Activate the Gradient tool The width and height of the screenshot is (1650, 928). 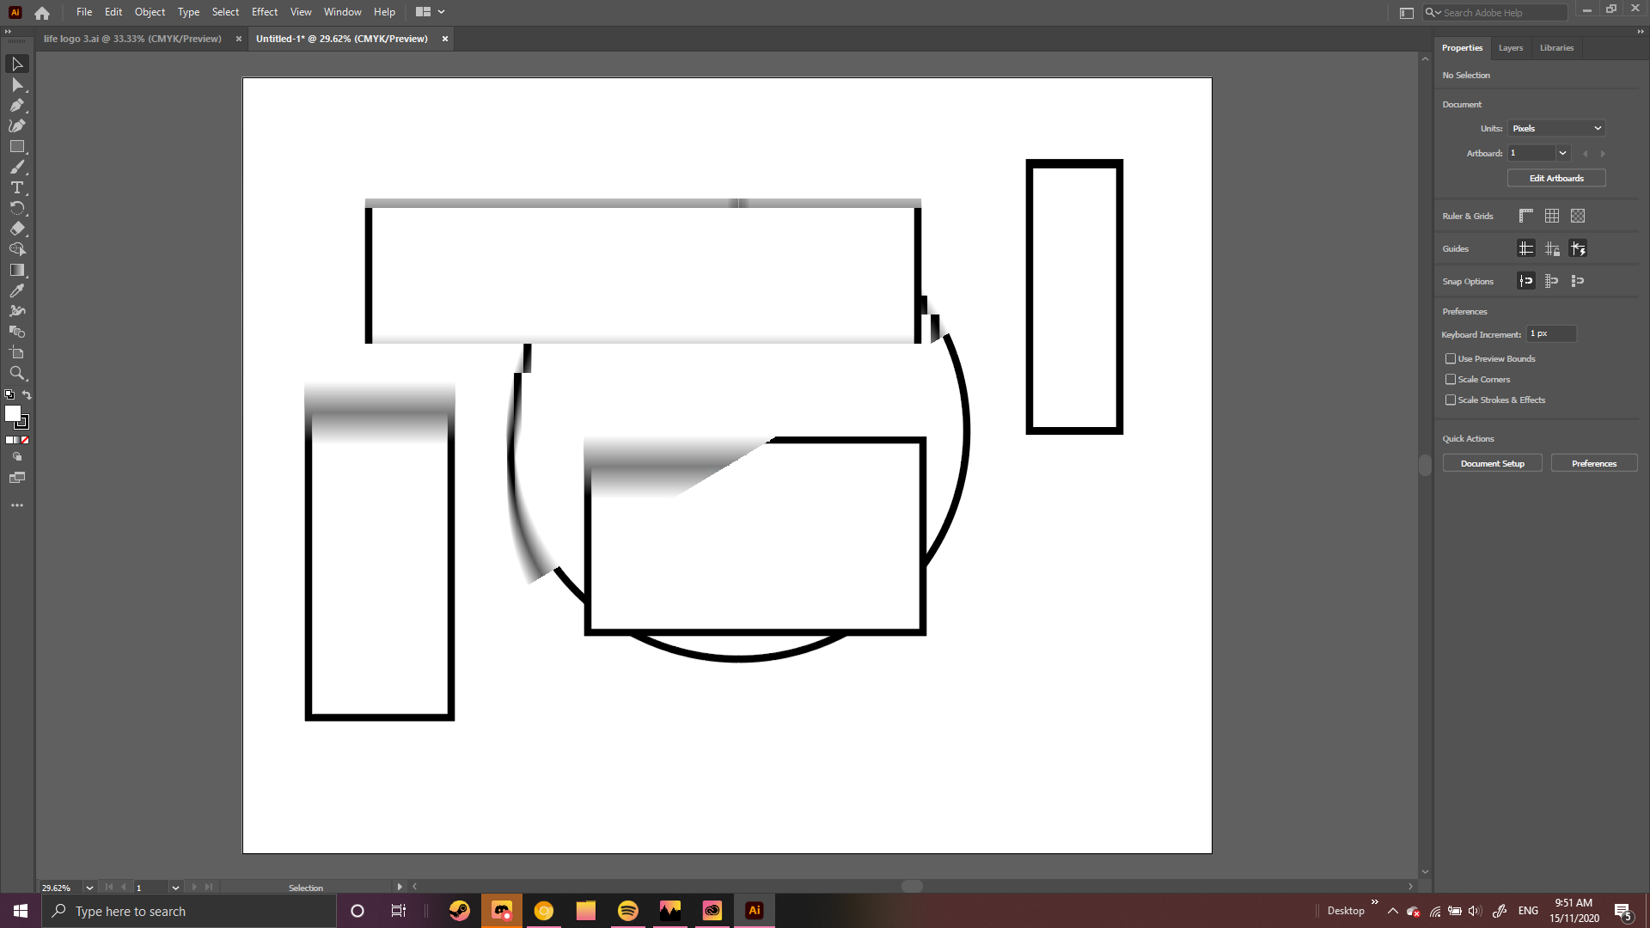pyautogui.click(x=17, y=270)
